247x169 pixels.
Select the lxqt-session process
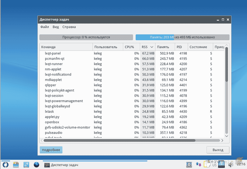click(x=132, y=96)
